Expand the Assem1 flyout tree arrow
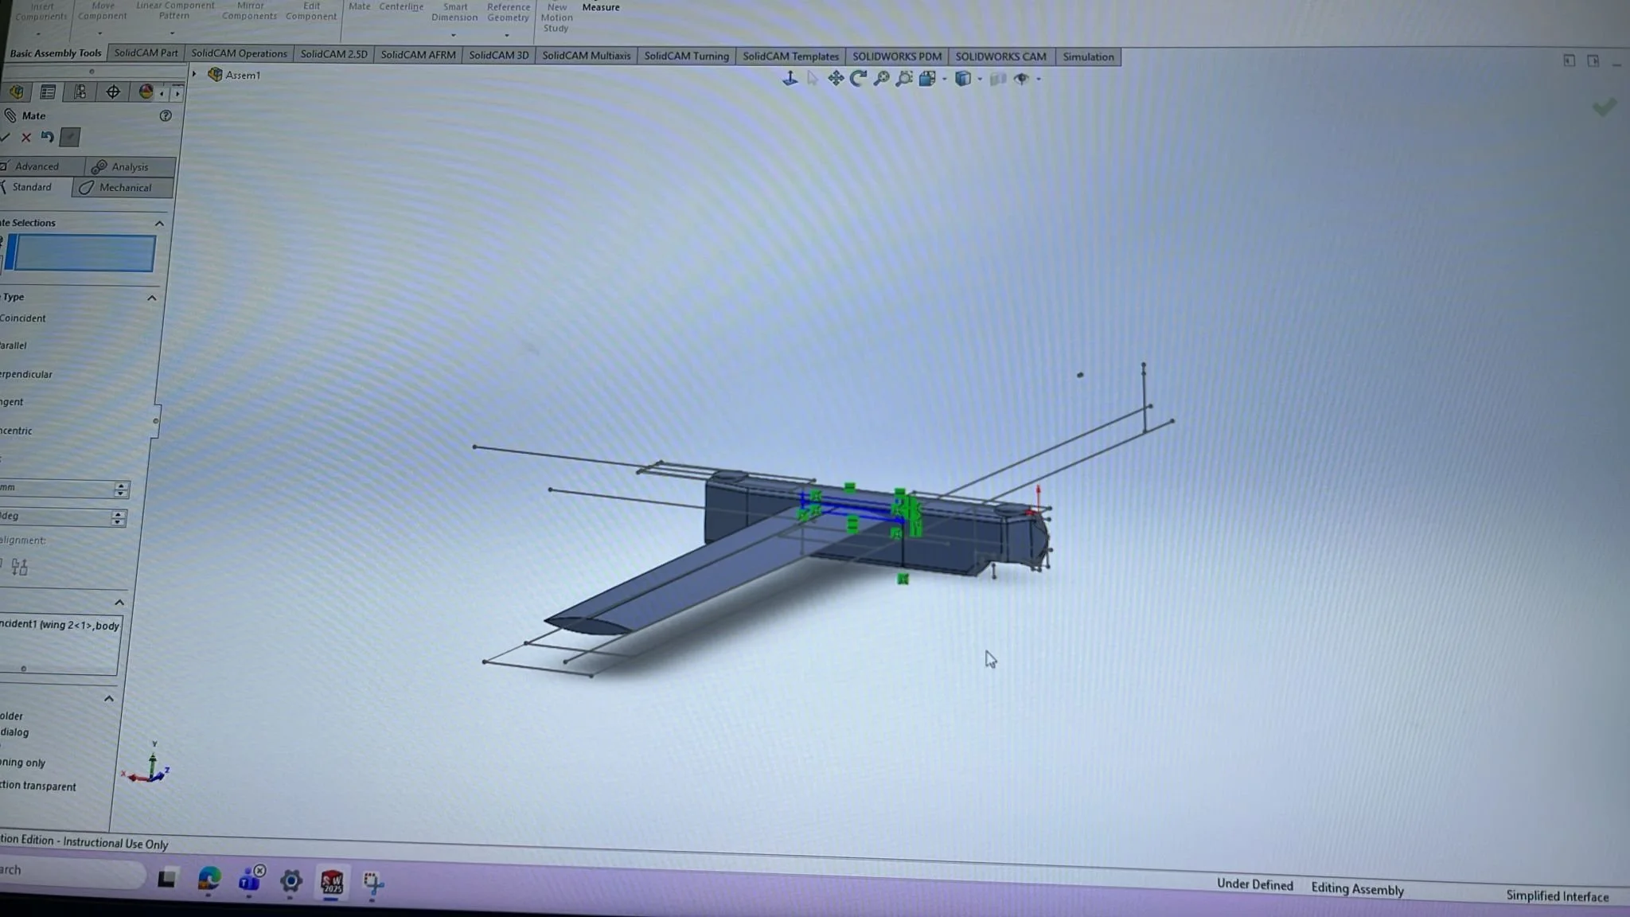 tap(194, 74)
